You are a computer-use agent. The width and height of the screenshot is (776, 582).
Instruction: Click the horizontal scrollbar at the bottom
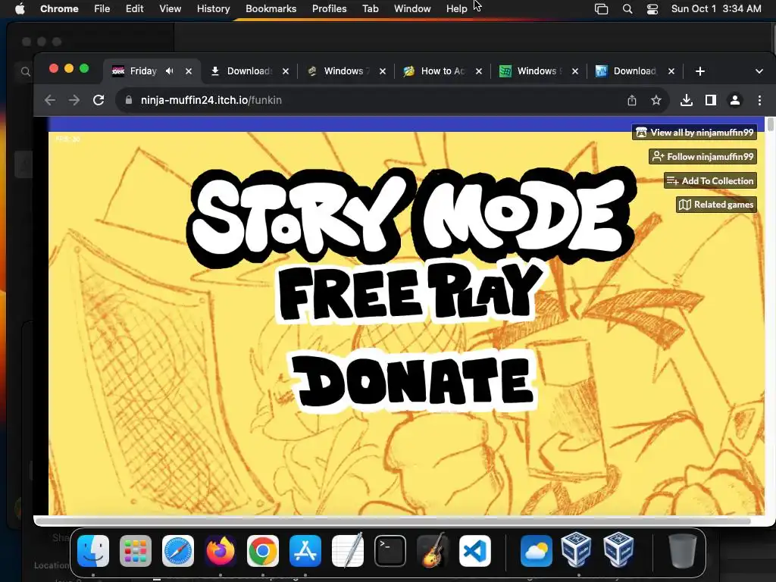pyautogui.click(x=393, y=521)
